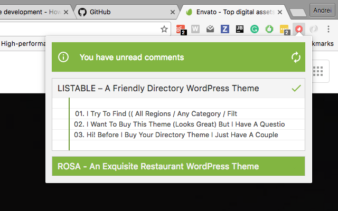Image resolution: width=338 pixels, height=211 pixels.
Task: Open comment 03 Hi! Before I Buy
Action: click(176, 135)
